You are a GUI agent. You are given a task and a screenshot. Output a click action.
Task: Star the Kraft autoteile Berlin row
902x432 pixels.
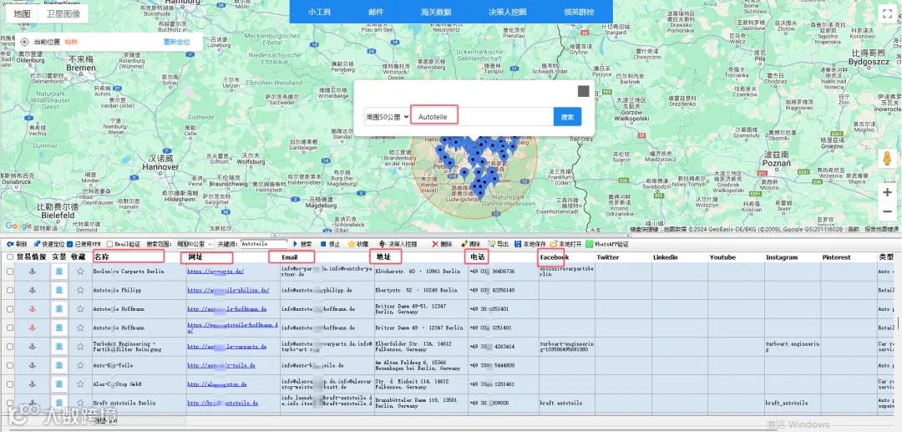(x=80, y=403)
